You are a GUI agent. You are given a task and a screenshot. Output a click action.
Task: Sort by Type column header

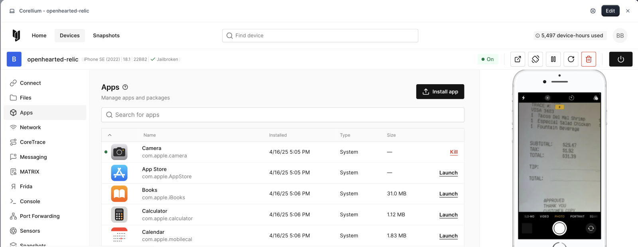click(x=345, y=135)
